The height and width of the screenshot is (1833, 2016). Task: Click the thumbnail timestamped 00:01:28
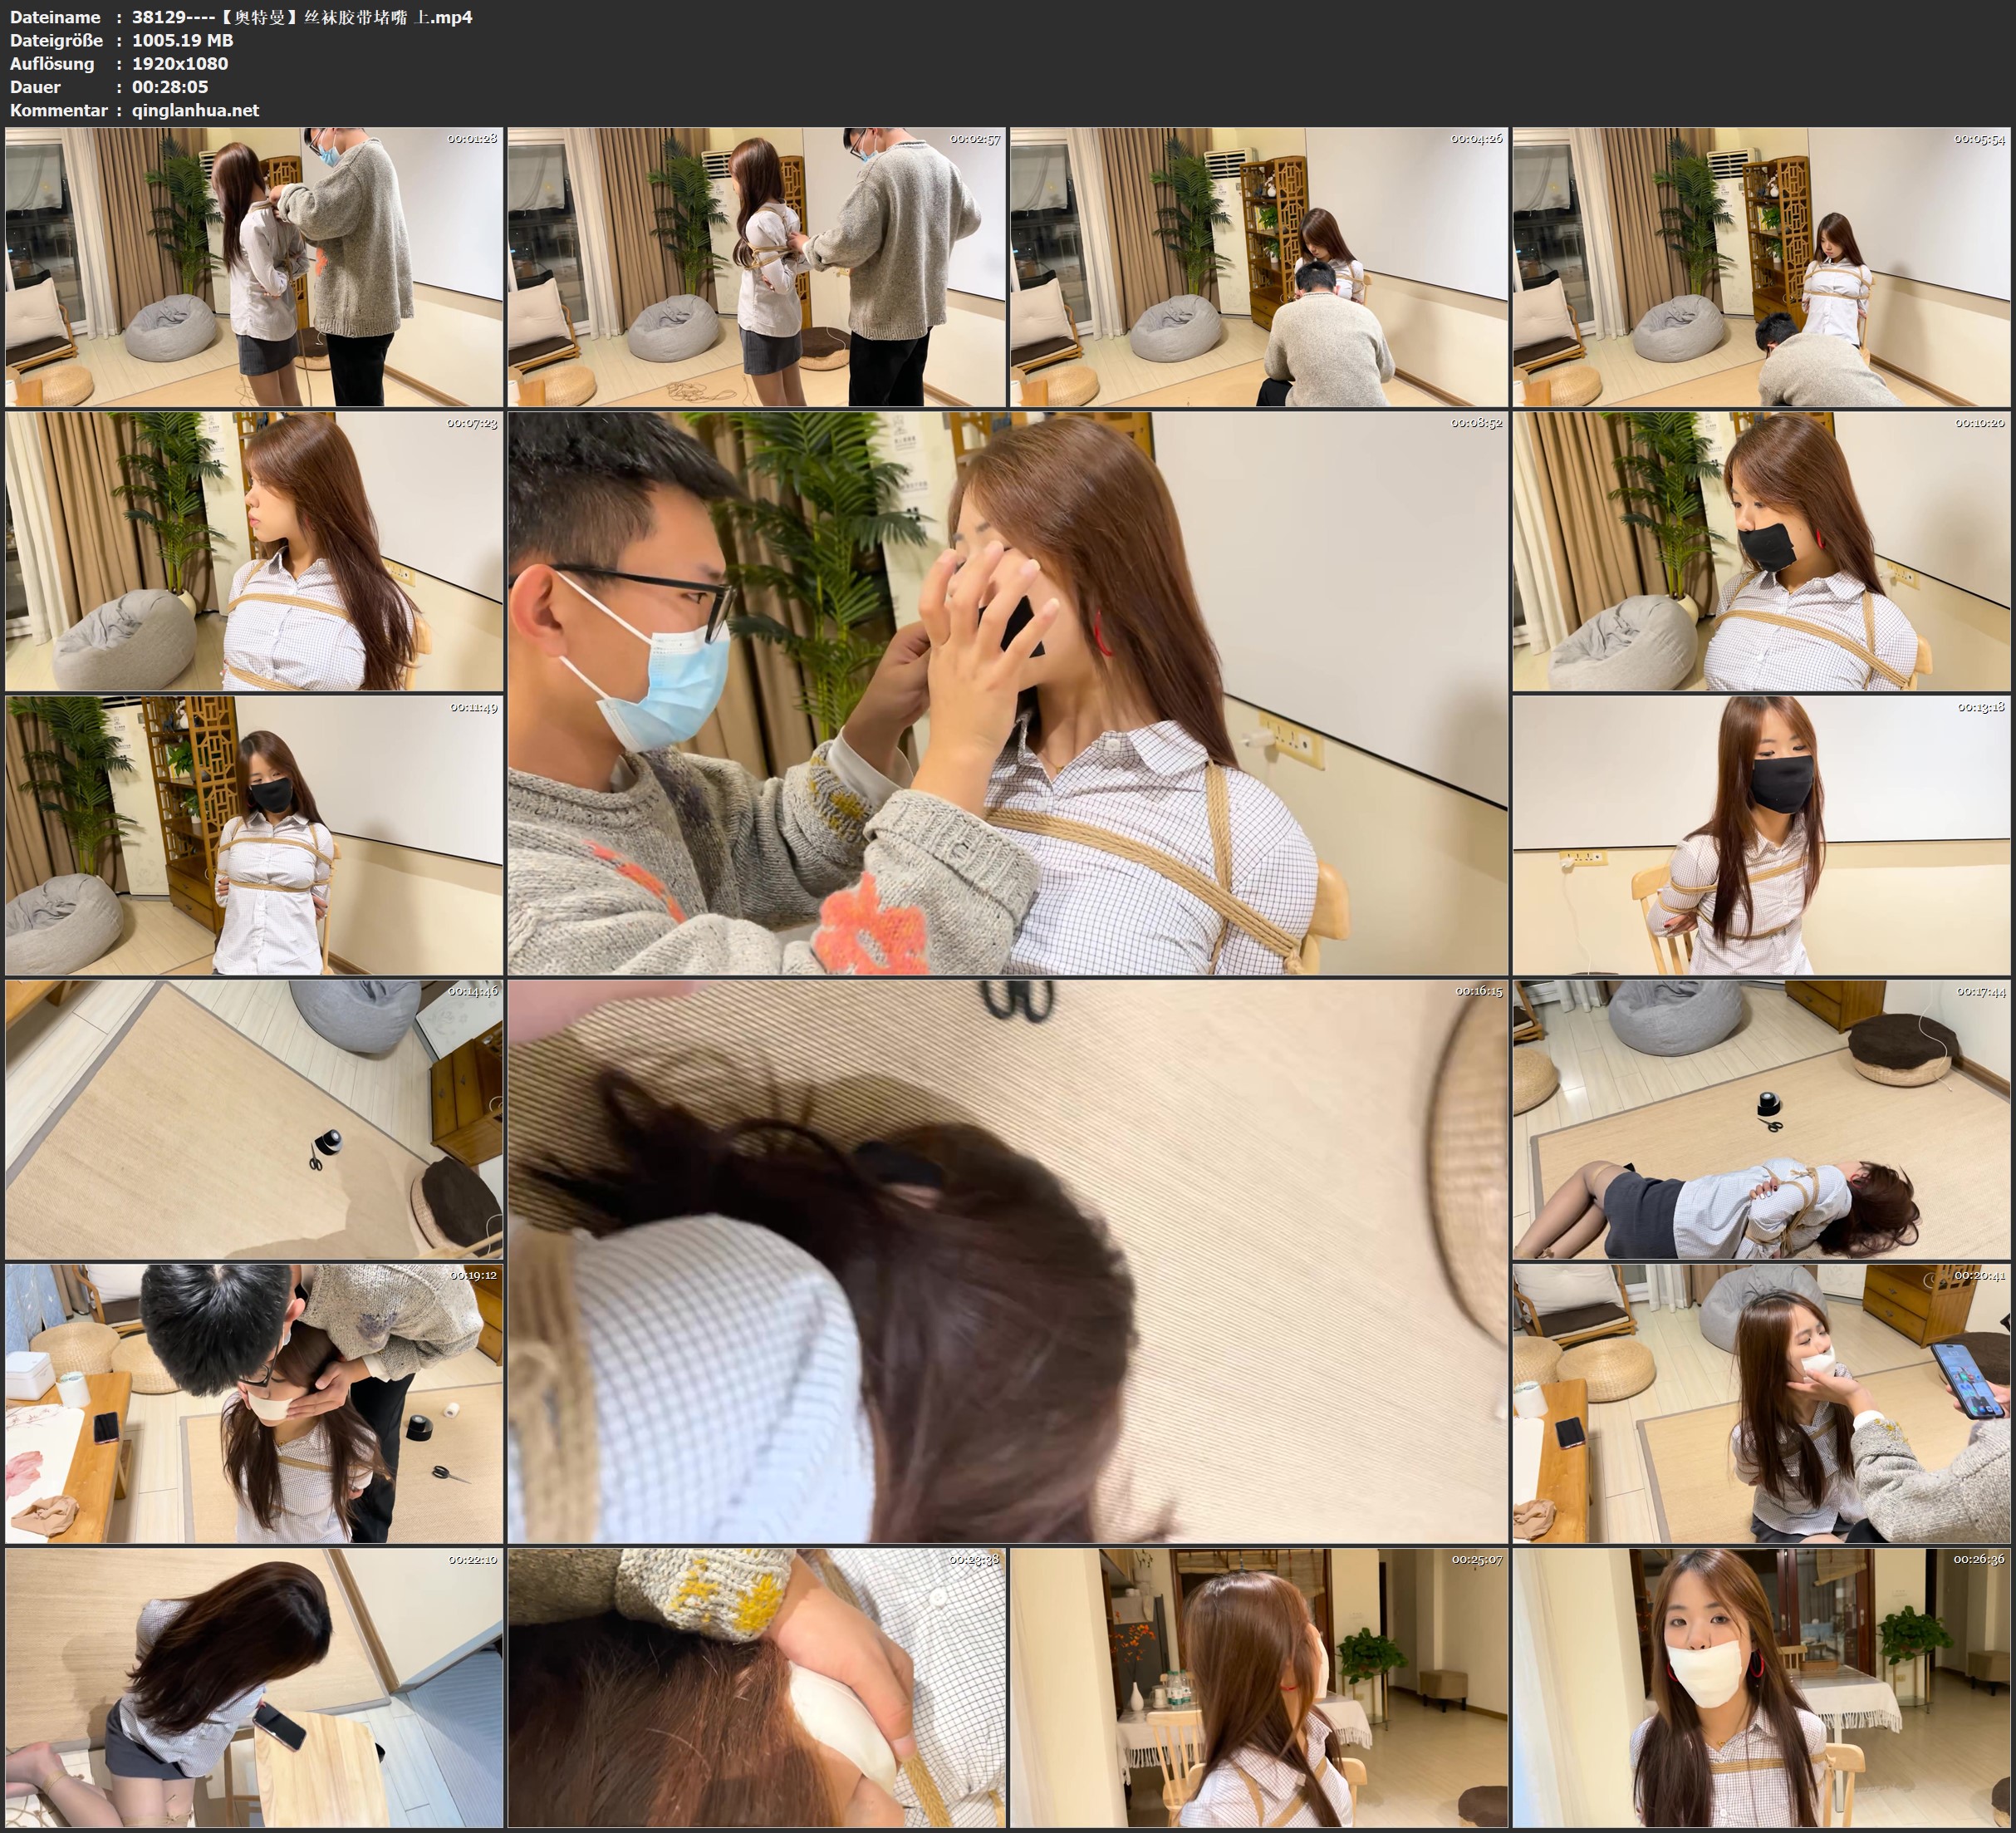click(254, 266)
